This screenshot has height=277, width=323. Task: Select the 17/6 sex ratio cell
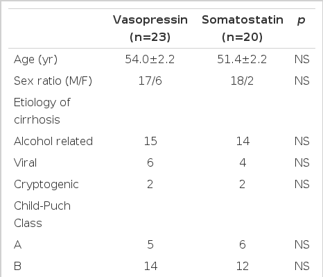(x=150, y=81)
